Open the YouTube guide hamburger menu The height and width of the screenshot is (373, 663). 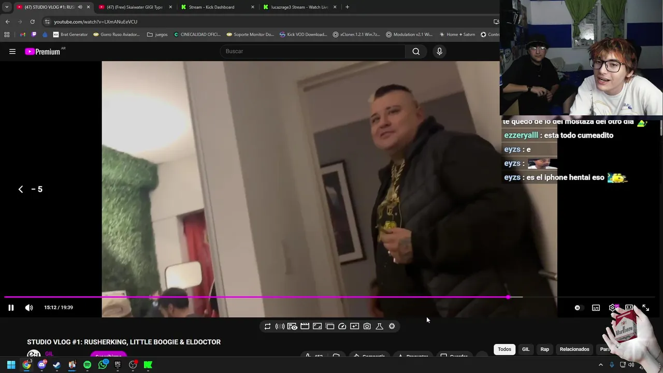click(12, 51)
